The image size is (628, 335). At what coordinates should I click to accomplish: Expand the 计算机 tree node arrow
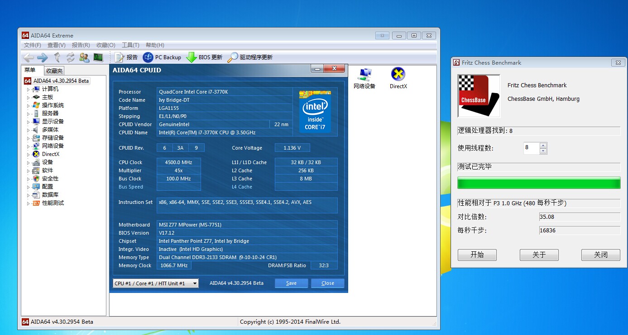[28, 90]
